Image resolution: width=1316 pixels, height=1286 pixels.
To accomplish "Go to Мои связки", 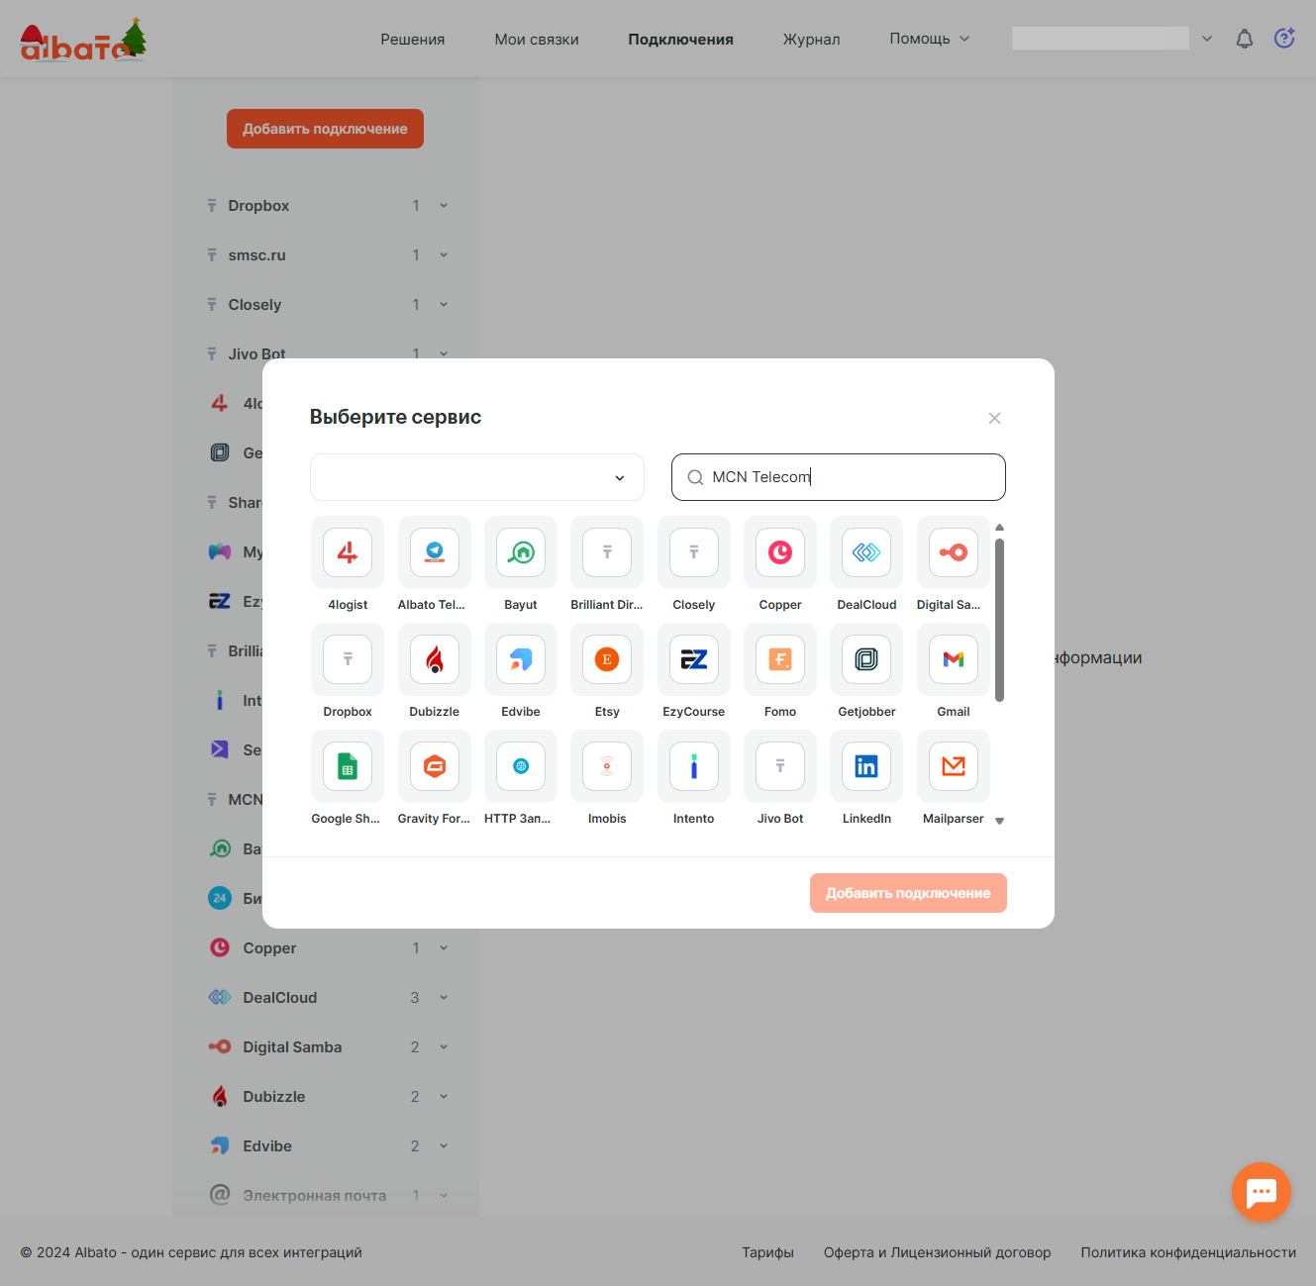I will pos(537,40).
